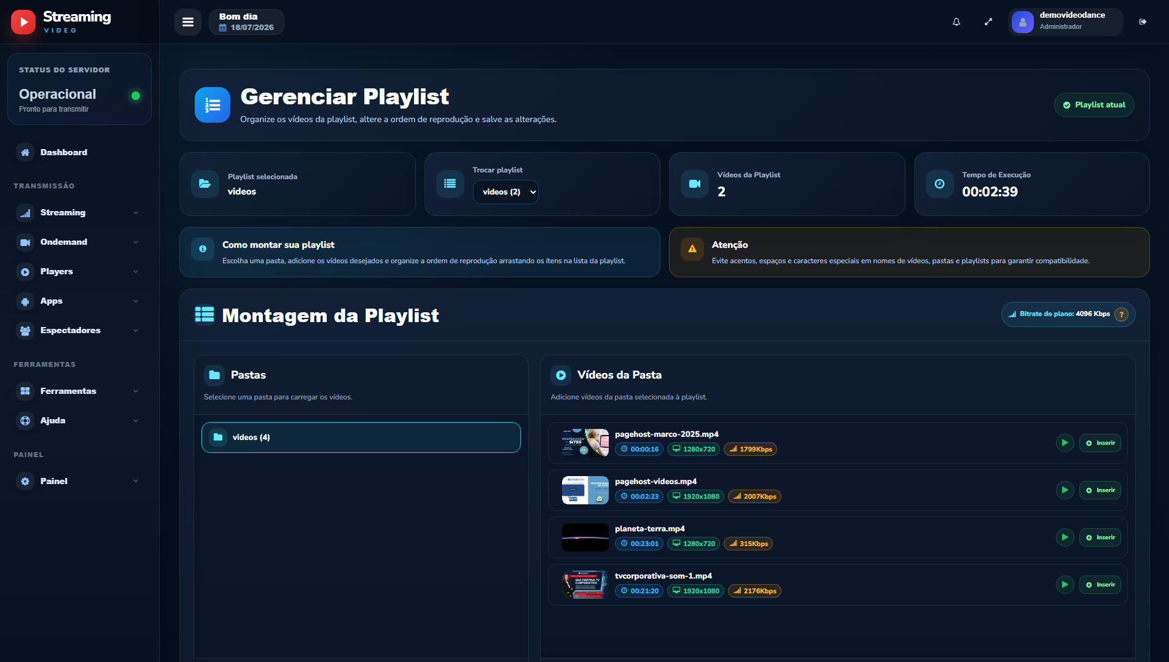Insert tvcorporativa-som-1.mp4 into playlist
The height and width of the screenshot is (662, 1169).
coord(1100,585)
